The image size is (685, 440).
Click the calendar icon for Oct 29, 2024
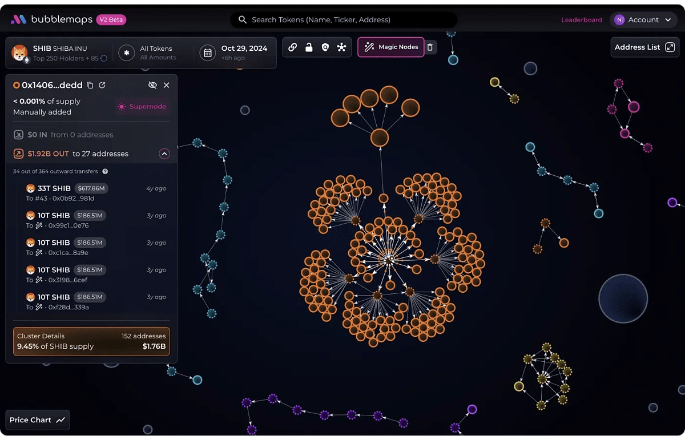click(207, 53)
